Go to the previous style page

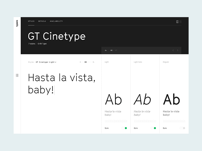point(173,50)
